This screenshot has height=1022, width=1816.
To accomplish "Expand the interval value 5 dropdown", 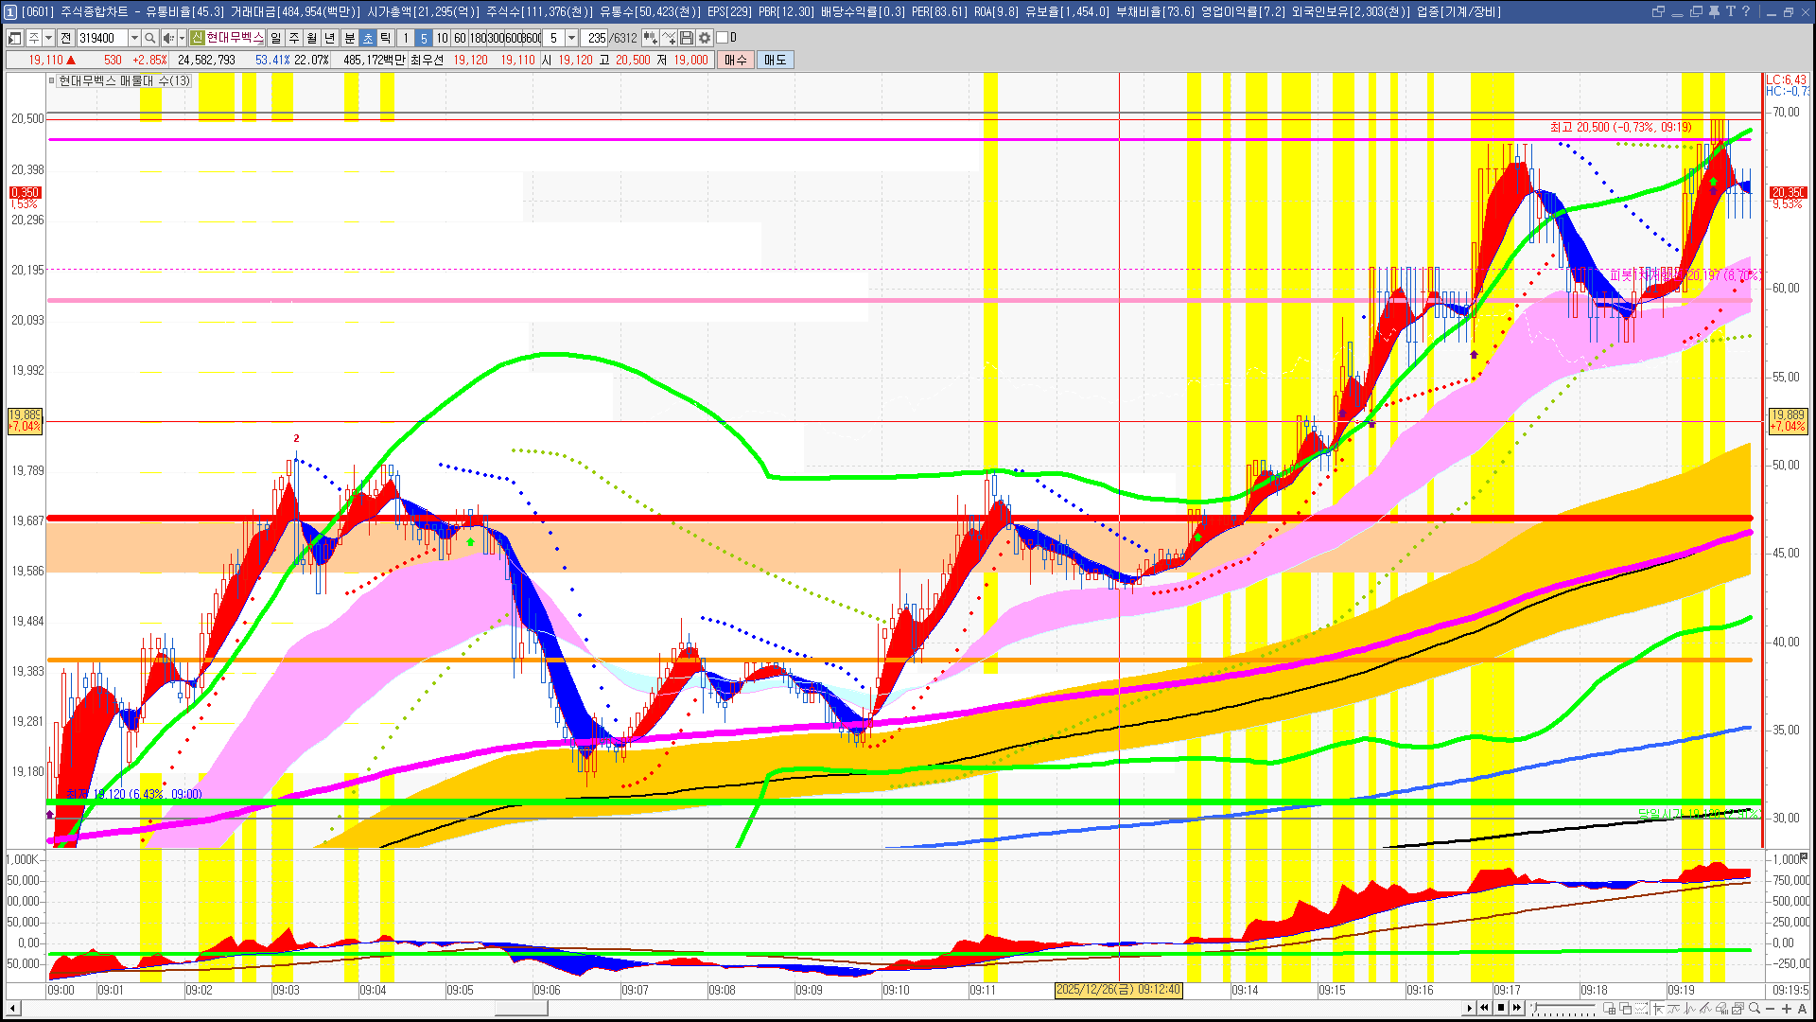I will [571, 38].
